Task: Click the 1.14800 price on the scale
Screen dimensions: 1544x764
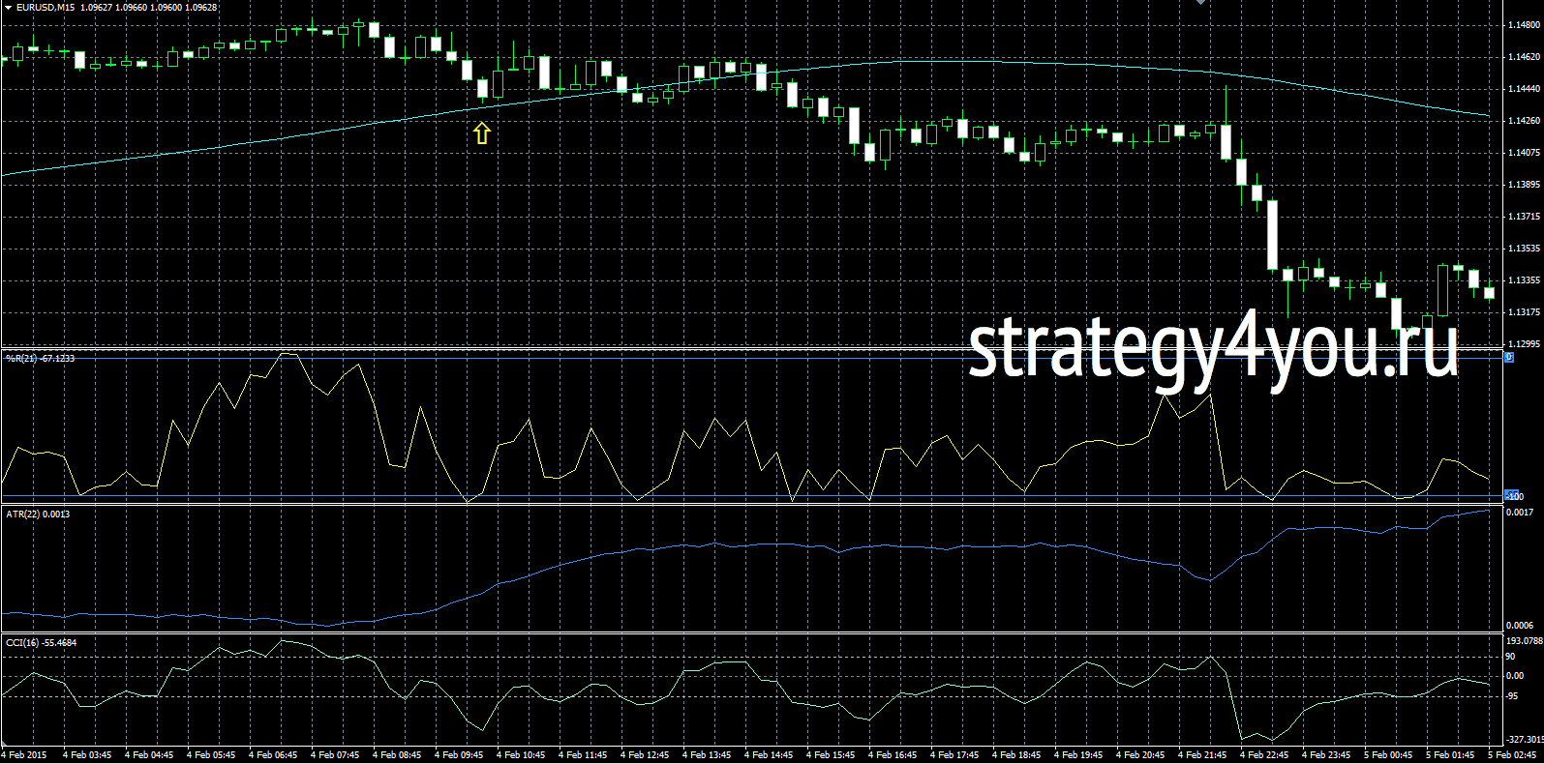Action: coord(1523,26)
